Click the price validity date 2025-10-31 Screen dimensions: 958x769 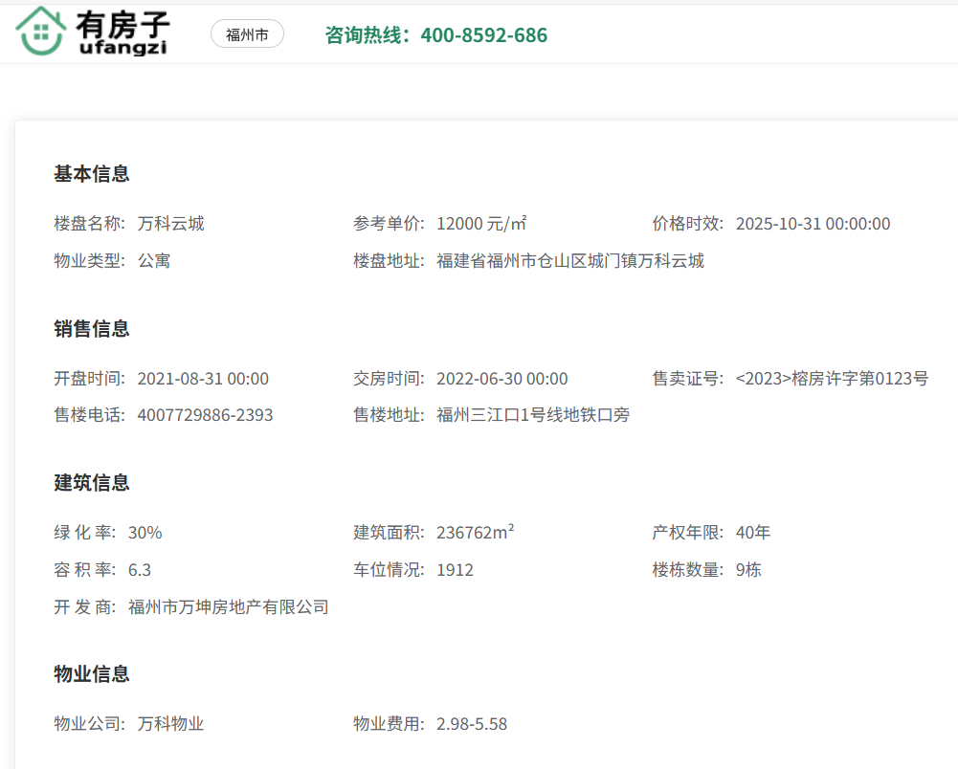813,224
